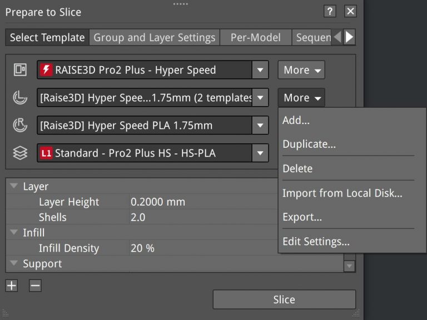Image resolution: width=427 pixels, height=320 pixels.
Task: Choose Add... from the menu
Action: (x=296, y=120)
